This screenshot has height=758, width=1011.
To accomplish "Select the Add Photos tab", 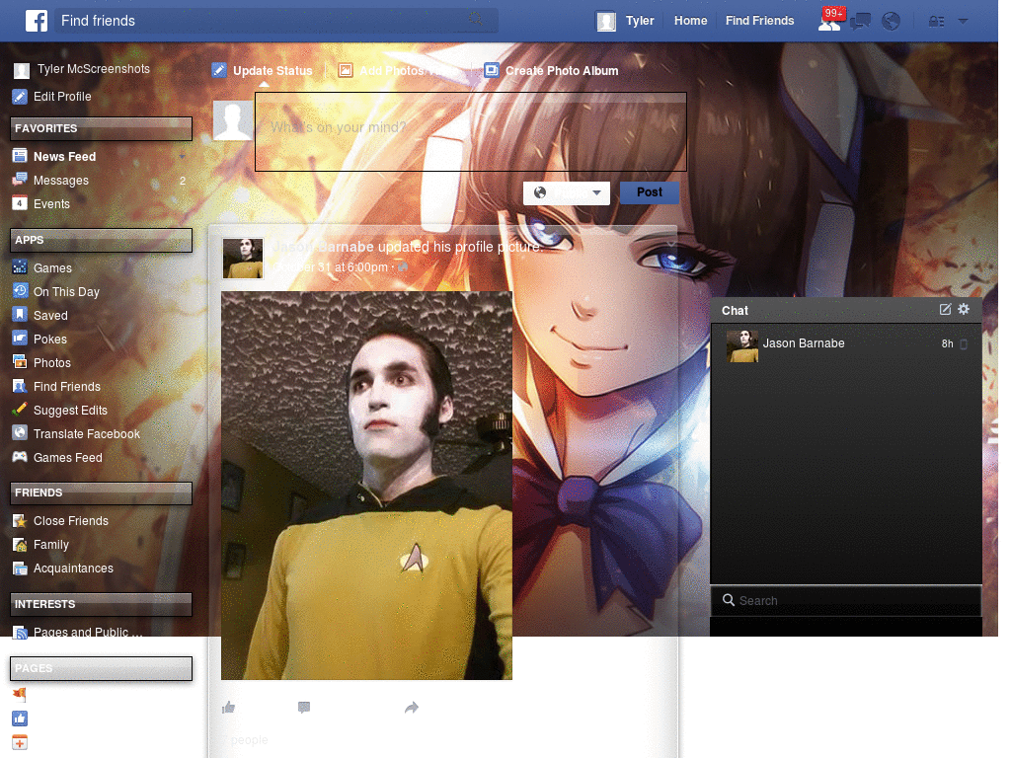I will (x=397, y=70).
